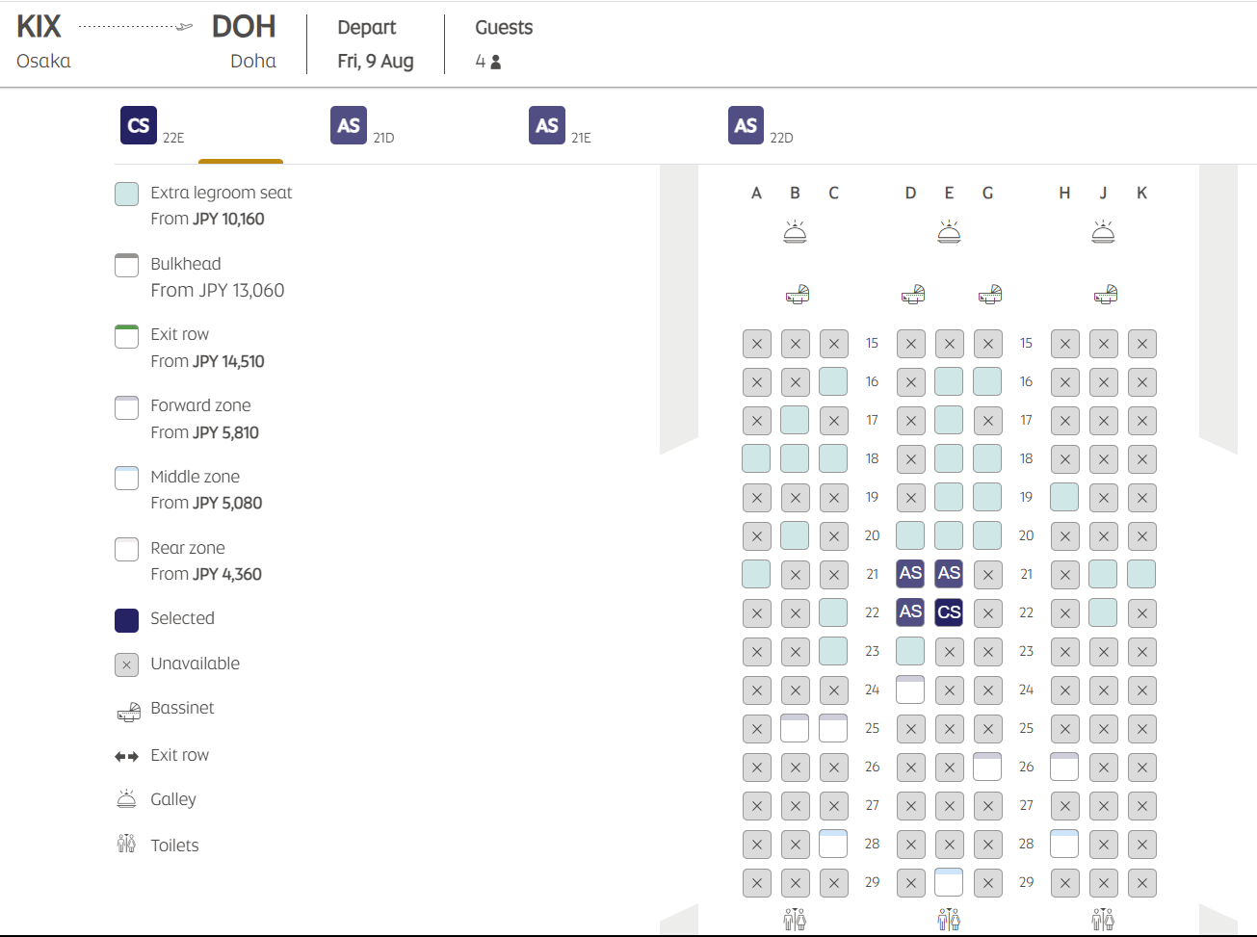Select seat 22J
Image resolution: width=1257 pixels, height=937 pixels.
coord(1103,612)
